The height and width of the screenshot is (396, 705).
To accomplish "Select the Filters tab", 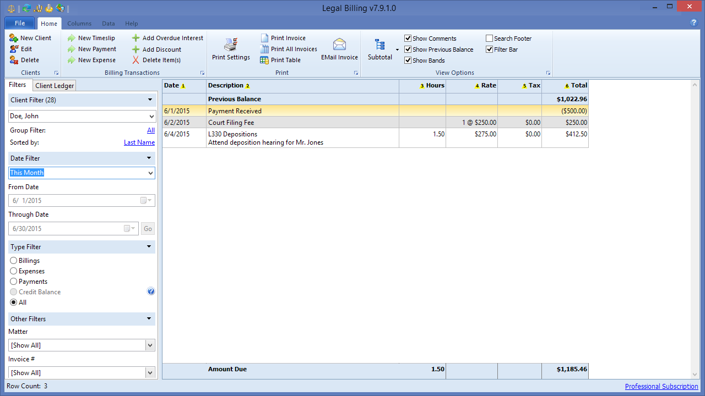I will (18, 85).
